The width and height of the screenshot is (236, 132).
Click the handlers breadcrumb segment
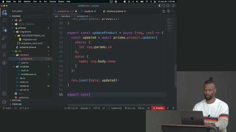pos(66,16)
